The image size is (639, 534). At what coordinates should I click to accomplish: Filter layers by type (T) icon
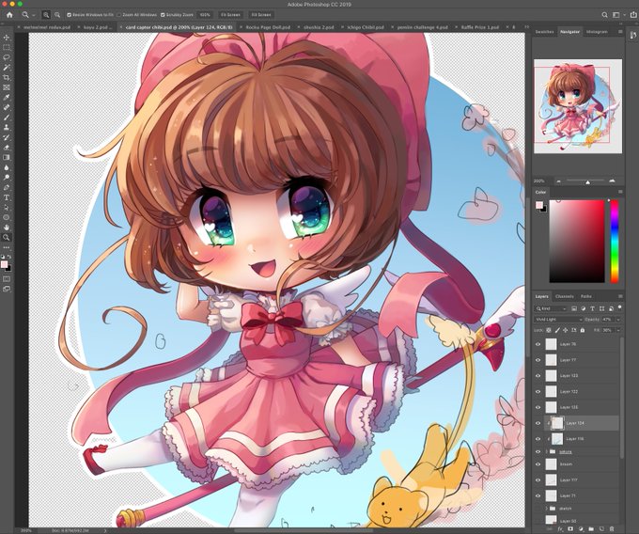pyautogui.click(x=593, y=308)
